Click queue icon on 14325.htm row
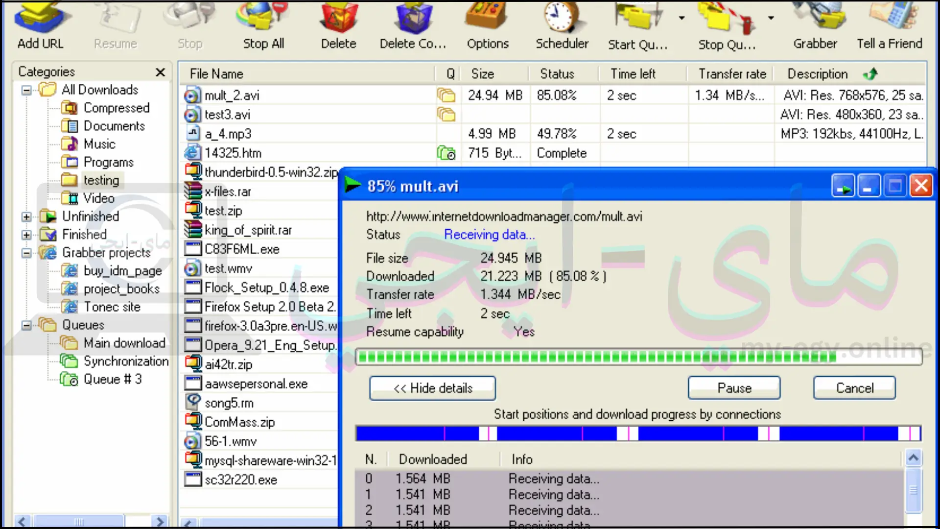This screenshot has width=940, height=529. pyautogui.click(x=446, y=153)
